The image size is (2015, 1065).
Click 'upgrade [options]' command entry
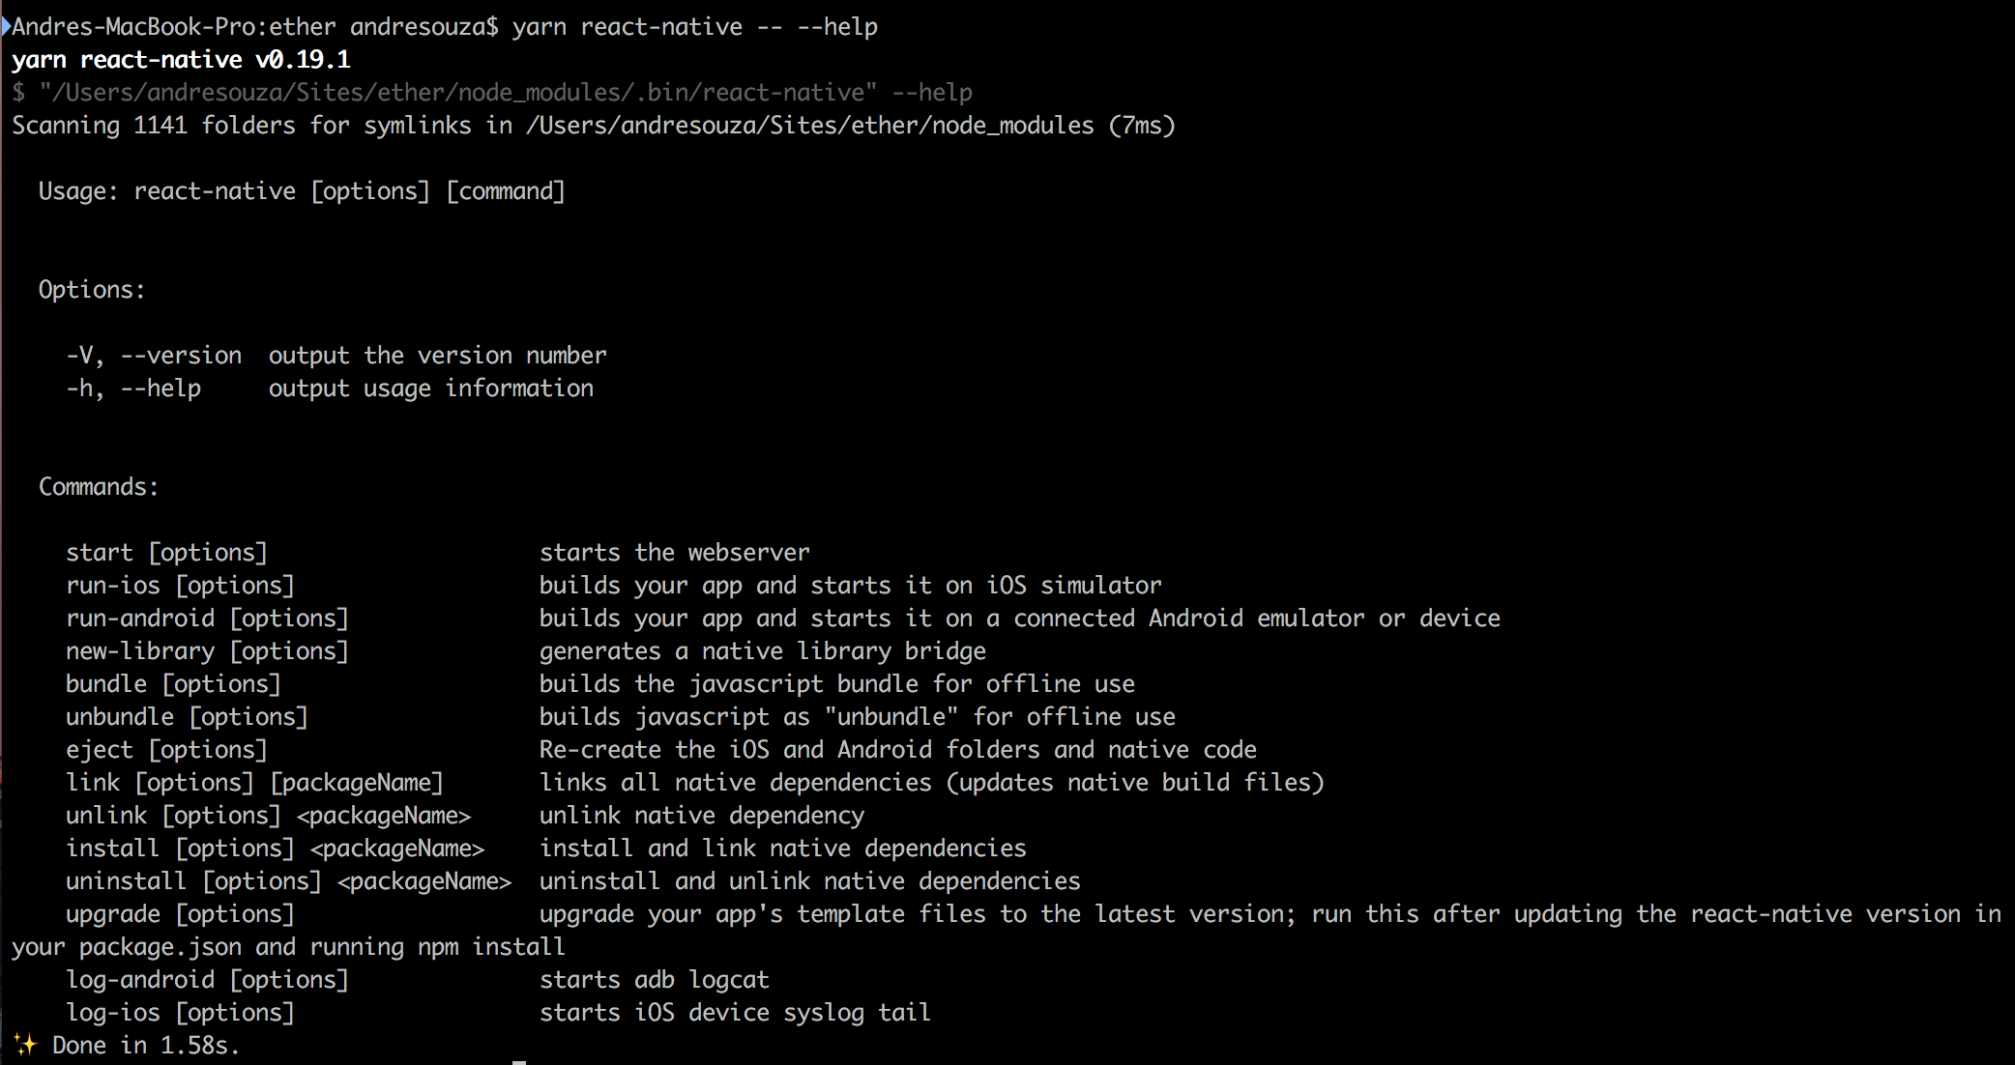click(x=180, y=914)
